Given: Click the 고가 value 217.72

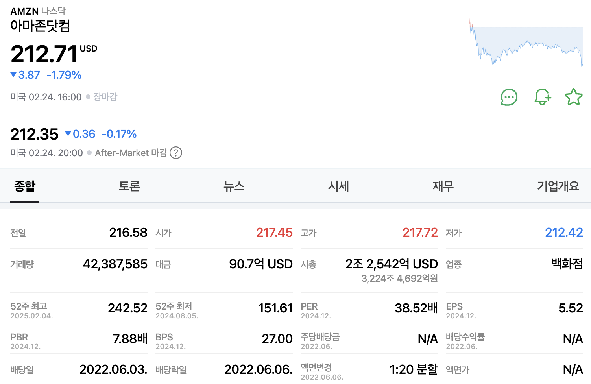Looking at the screenshot, I should click(x=420, y=233).
